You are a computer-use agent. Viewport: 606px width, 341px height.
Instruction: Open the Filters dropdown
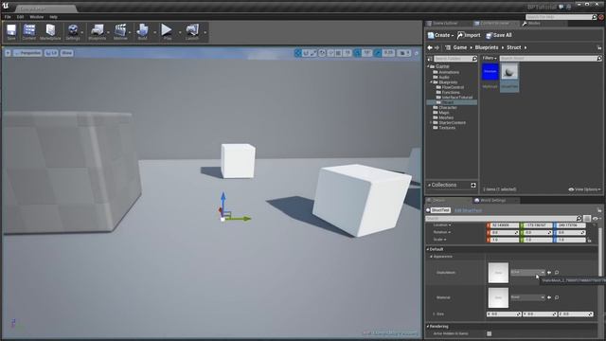click(490, 59)
